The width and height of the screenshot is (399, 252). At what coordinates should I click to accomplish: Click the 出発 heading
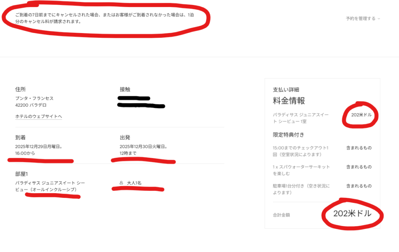tap(125, 137)
